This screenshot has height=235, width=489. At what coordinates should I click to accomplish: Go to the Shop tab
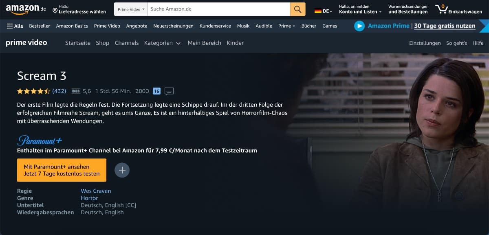[103, 43]
